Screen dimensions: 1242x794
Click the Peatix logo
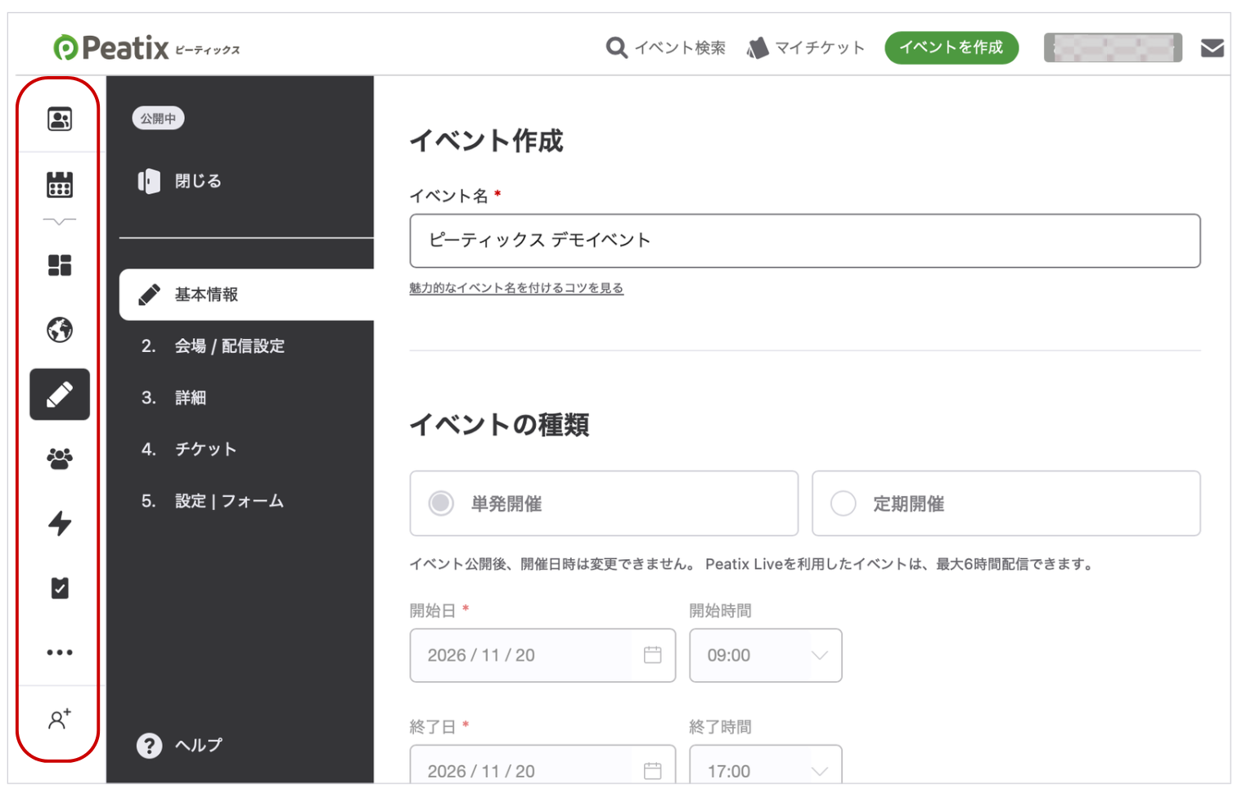pyautogui.click(x=147, y=47)
